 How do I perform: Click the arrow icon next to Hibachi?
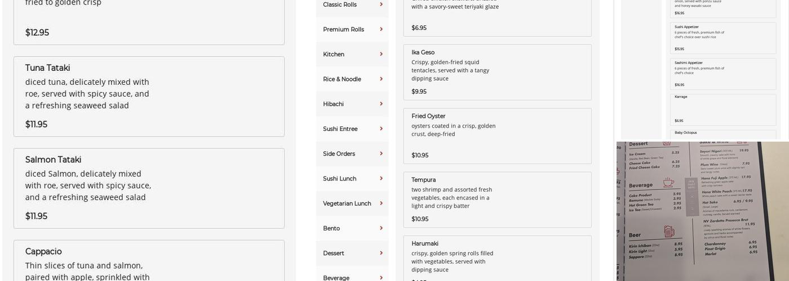click(381, 104)
